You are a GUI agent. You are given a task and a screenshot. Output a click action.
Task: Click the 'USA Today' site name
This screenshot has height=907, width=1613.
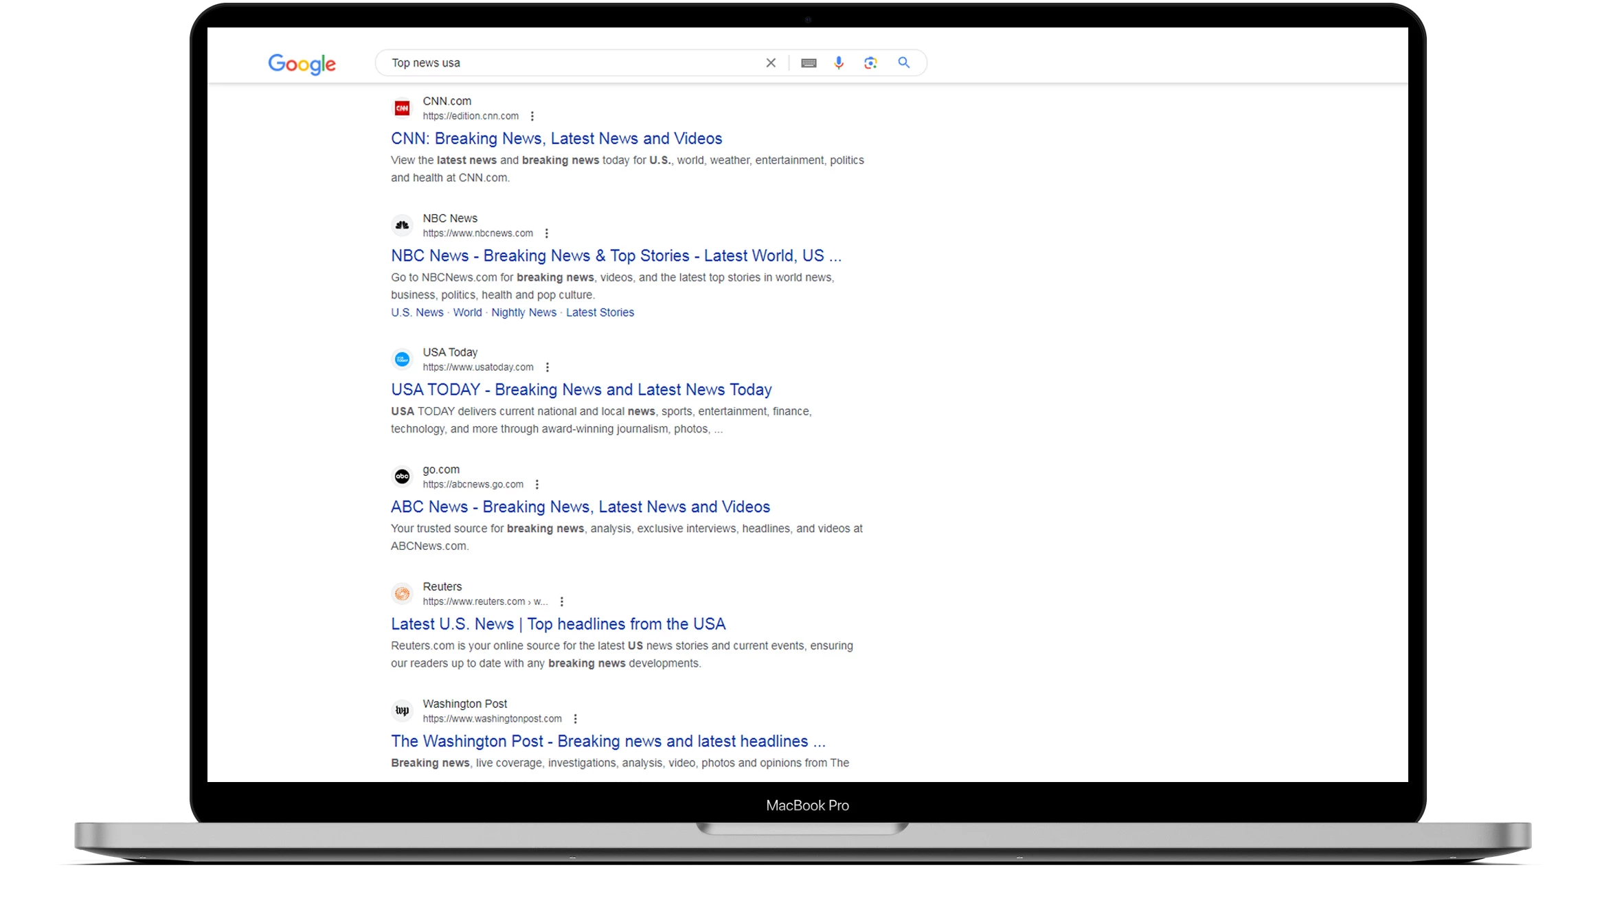coord(450,352)
